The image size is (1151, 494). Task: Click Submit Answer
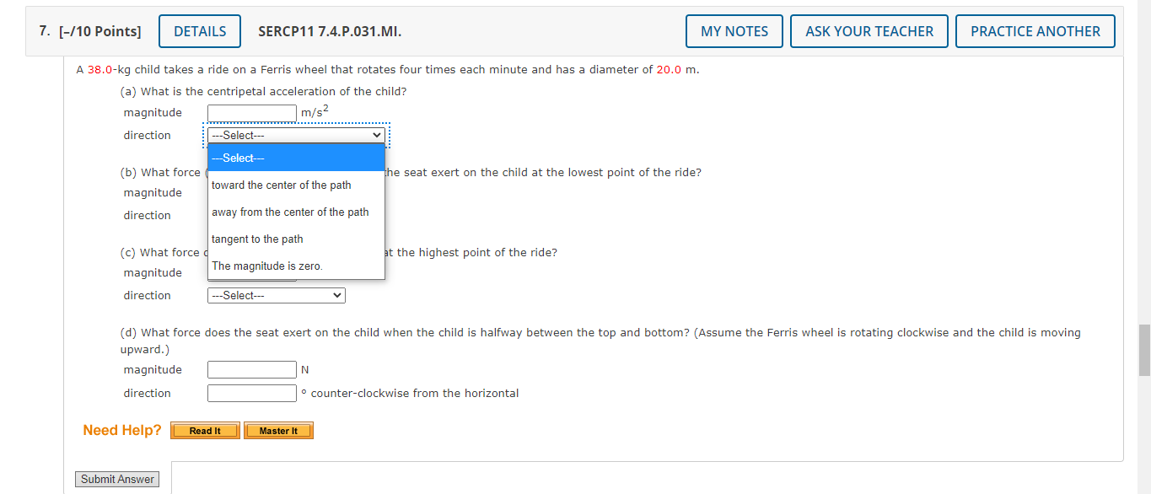click(116, 478)
